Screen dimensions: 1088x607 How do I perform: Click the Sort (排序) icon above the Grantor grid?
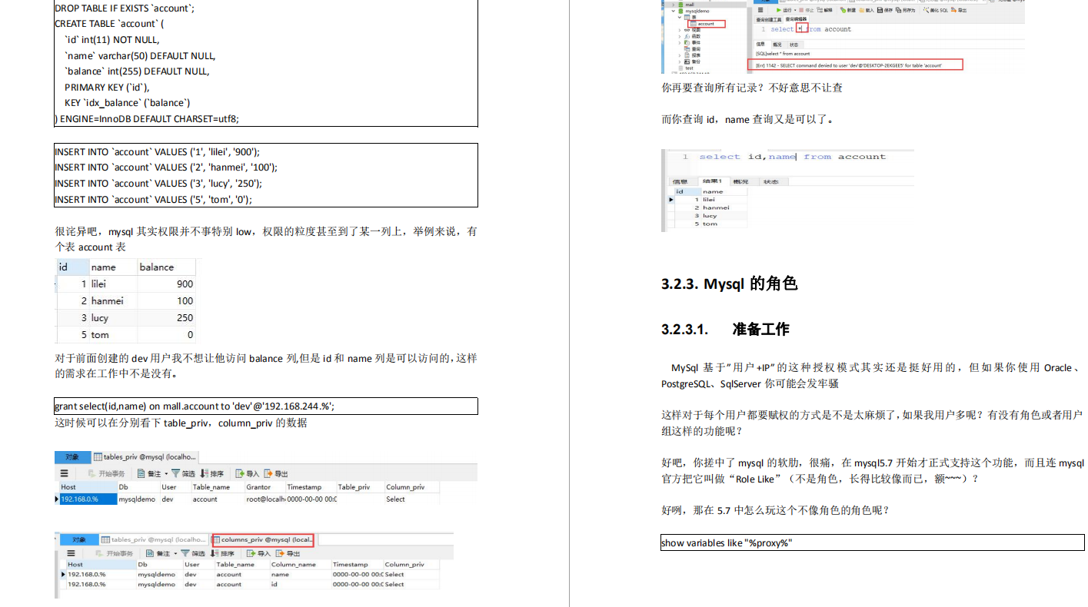[x=205, y=473]
